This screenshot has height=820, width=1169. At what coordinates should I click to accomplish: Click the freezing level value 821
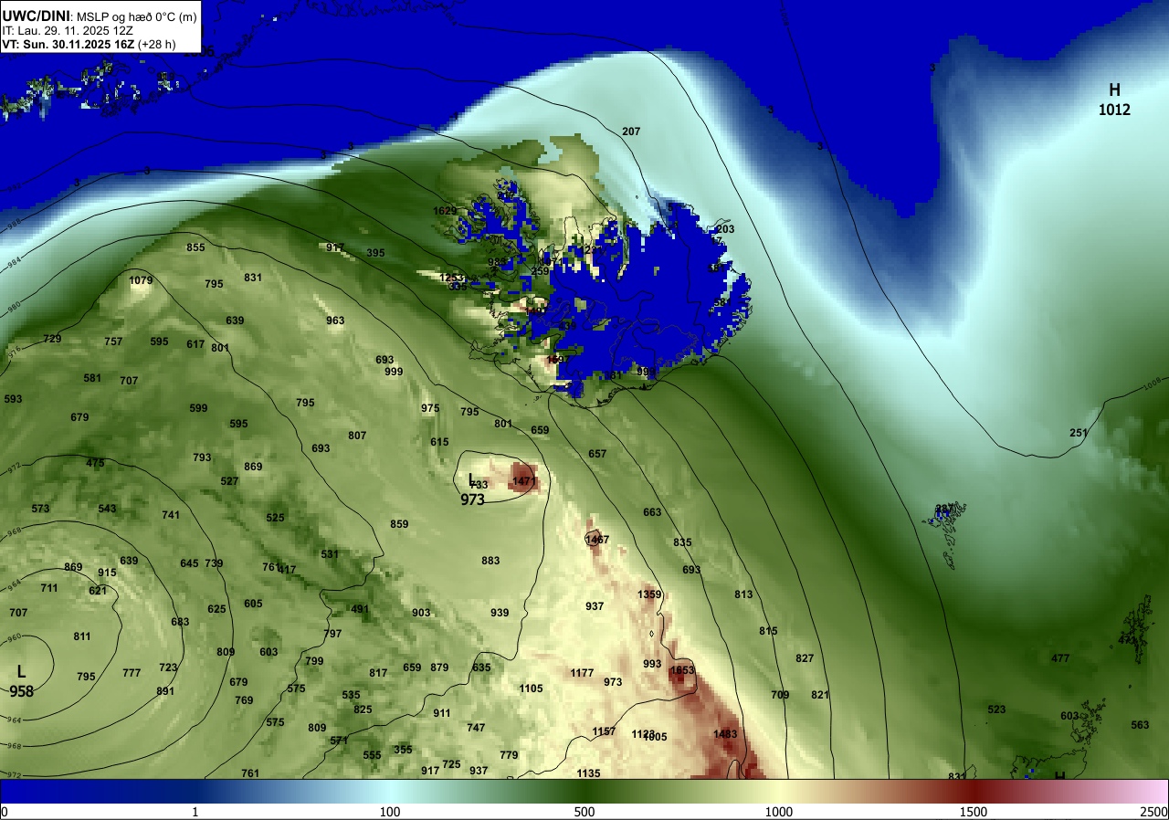coord(820,695)
